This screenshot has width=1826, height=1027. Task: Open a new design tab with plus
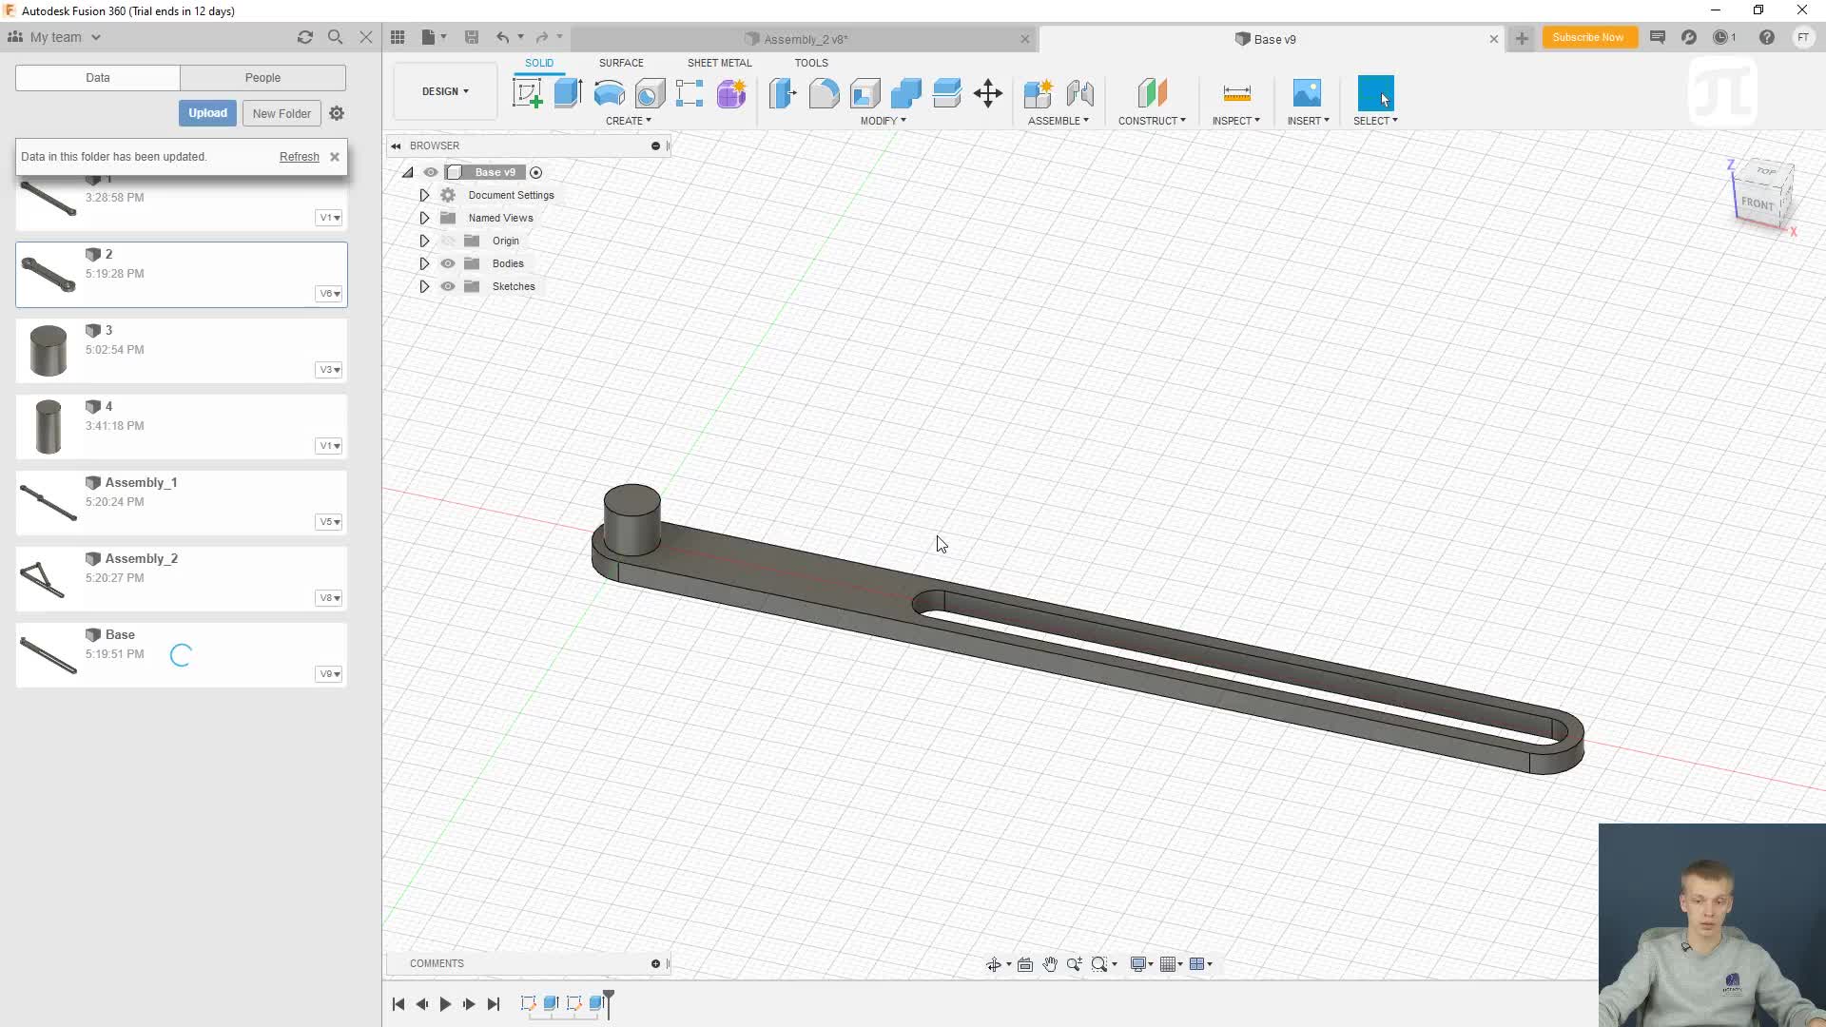pos(1522,38)
